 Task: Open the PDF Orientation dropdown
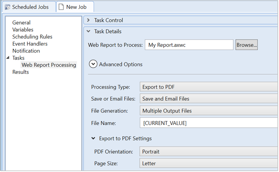tap(209, 151)
